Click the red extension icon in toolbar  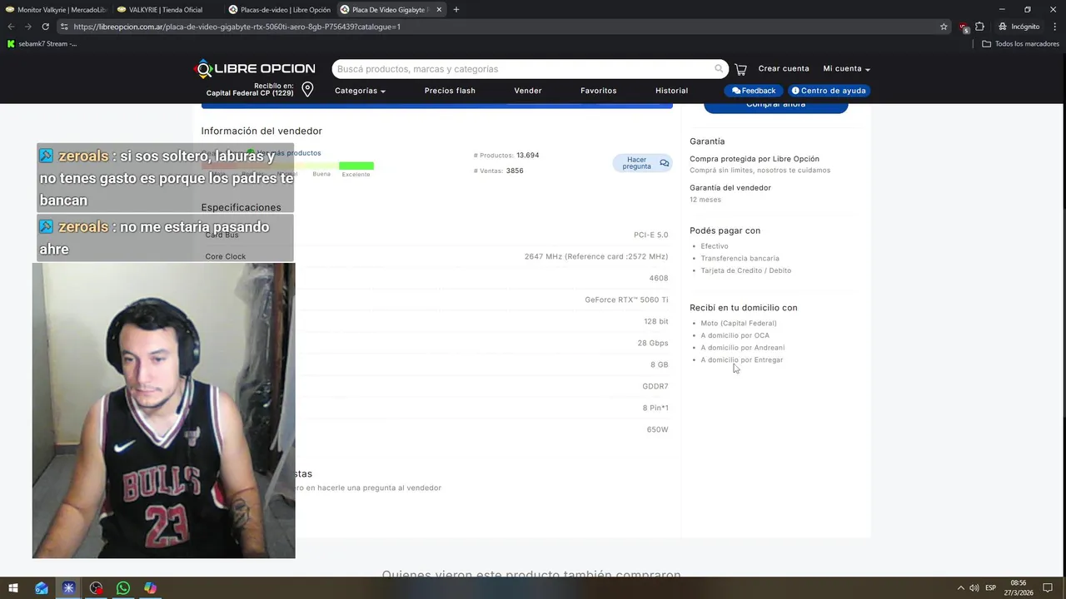click(x=964, y=27)
